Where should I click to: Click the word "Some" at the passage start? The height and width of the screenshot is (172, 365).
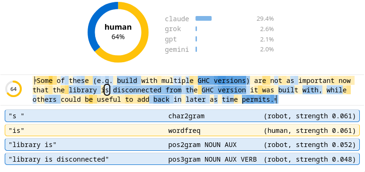(45, 81)
